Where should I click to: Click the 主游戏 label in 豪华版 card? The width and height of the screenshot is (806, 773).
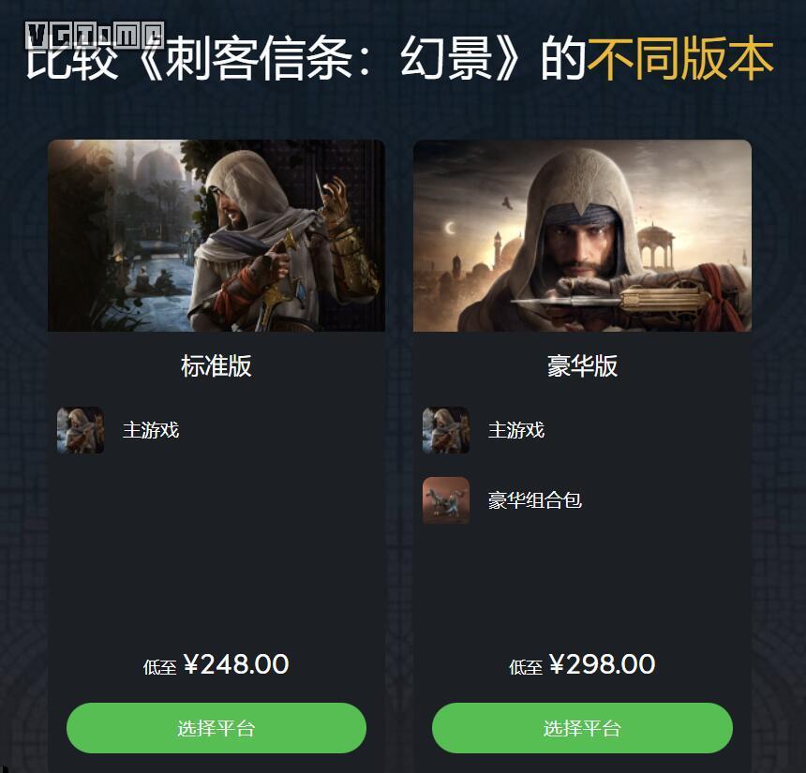point(516,430)
